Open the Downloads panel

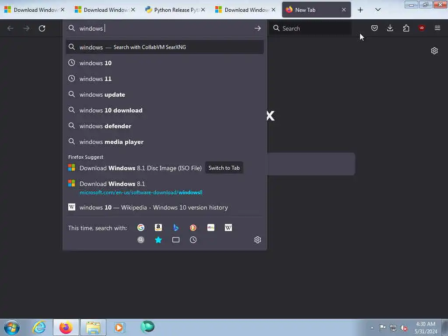390,28
